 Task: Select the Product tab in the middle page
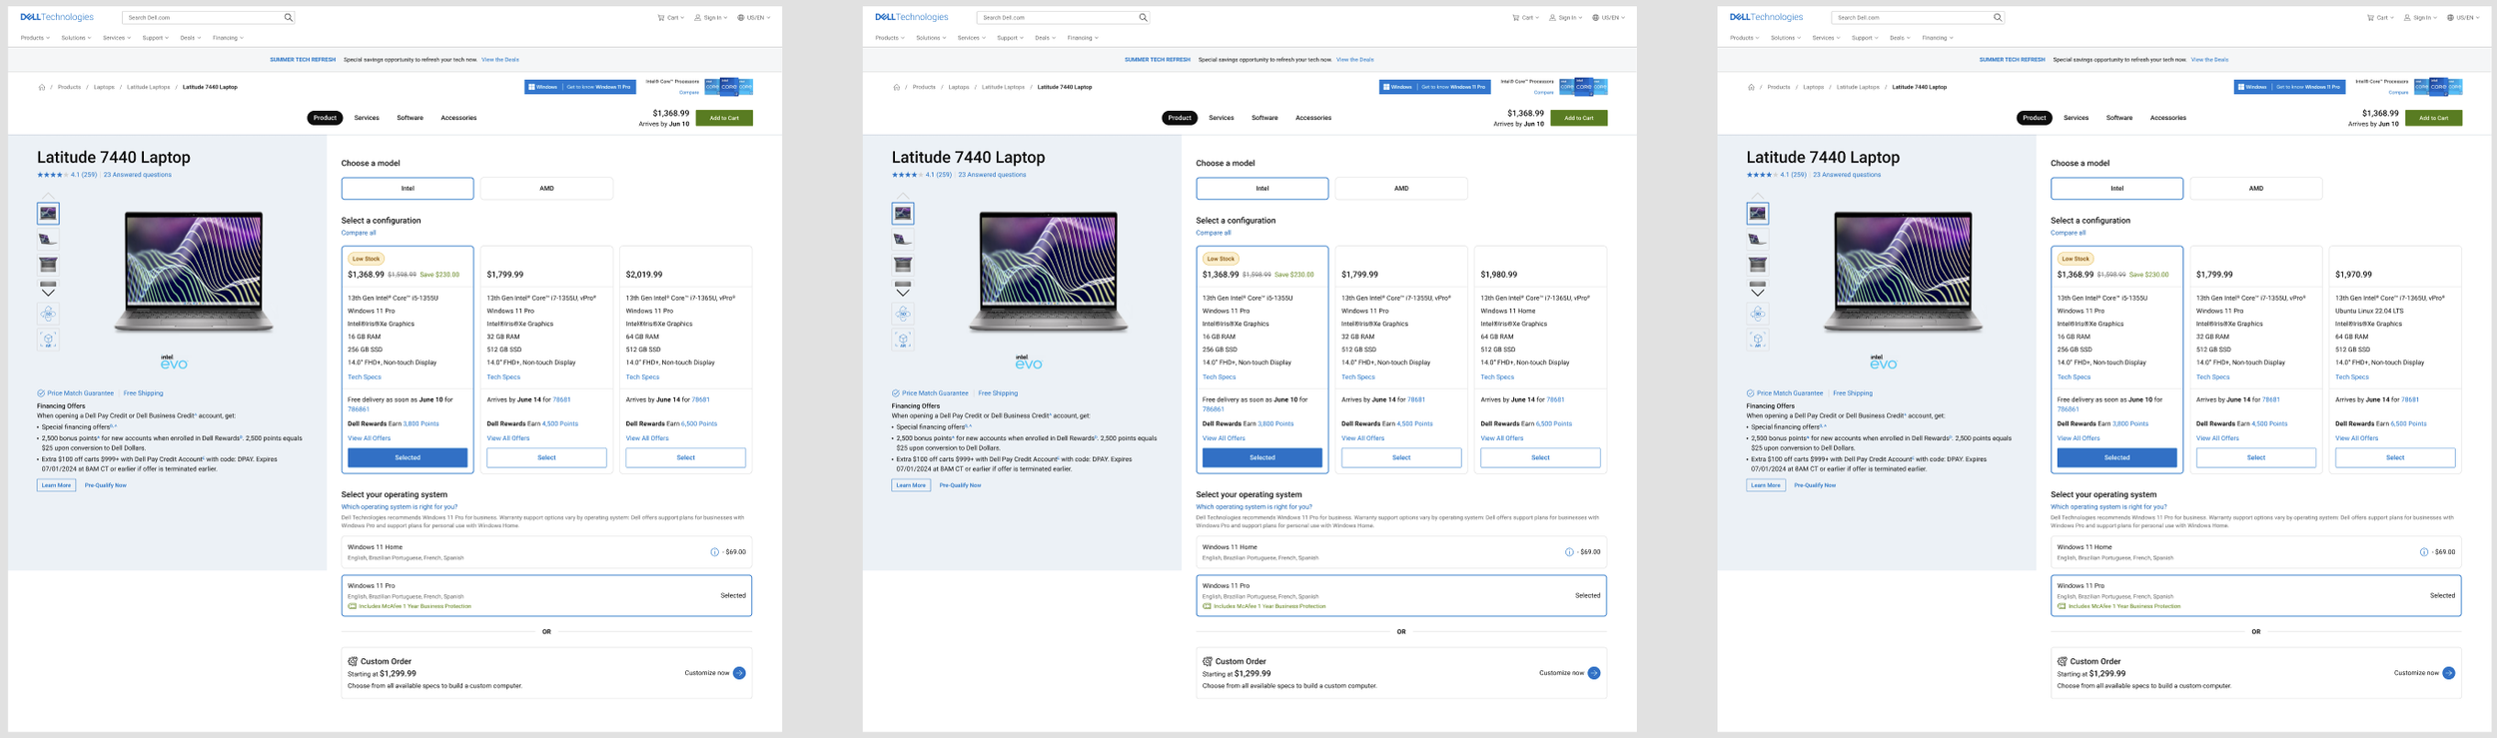(1180, 118)
